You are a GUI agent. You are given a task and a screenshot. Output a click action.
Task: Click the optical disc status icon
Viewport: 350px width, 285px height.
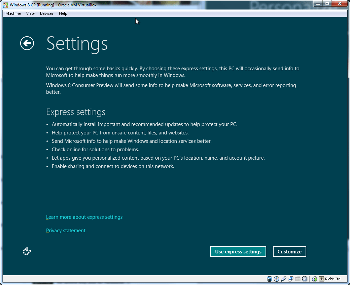tap(277, 279)
